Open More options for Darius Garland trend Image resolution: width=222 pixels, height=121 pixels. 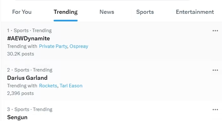tap(215, 70)
